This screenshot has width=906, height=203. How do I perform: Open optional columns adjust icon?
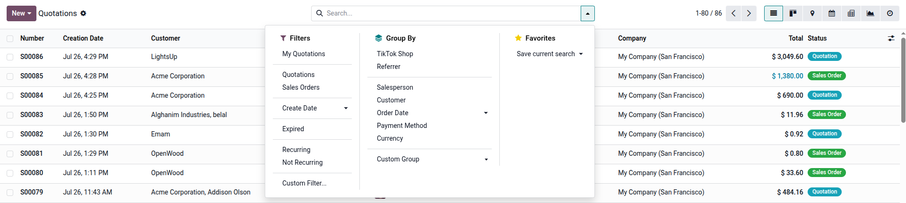click(x=891, y=38)
